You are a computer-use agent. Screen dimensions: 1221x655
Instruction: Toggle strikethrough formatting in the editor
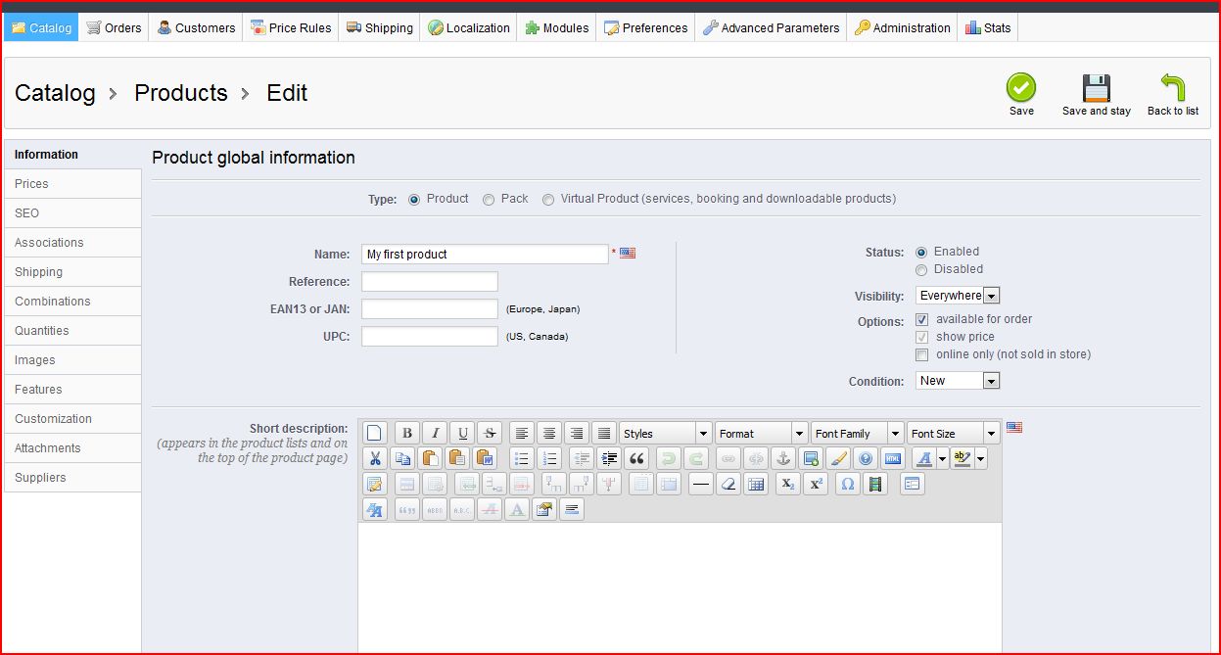(x=490, y=433)
